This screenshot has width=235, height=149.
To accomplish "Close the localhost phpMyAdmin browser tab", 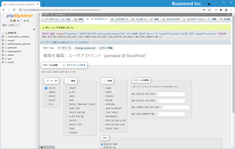I will point(38,4).
